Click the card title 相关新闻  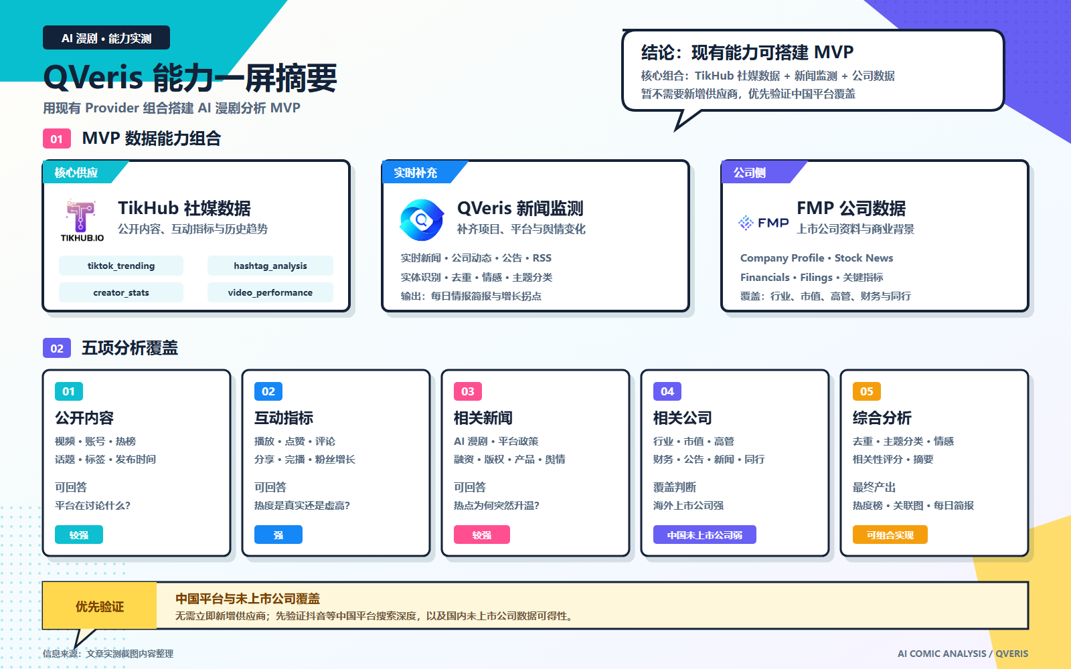[483, 418]
